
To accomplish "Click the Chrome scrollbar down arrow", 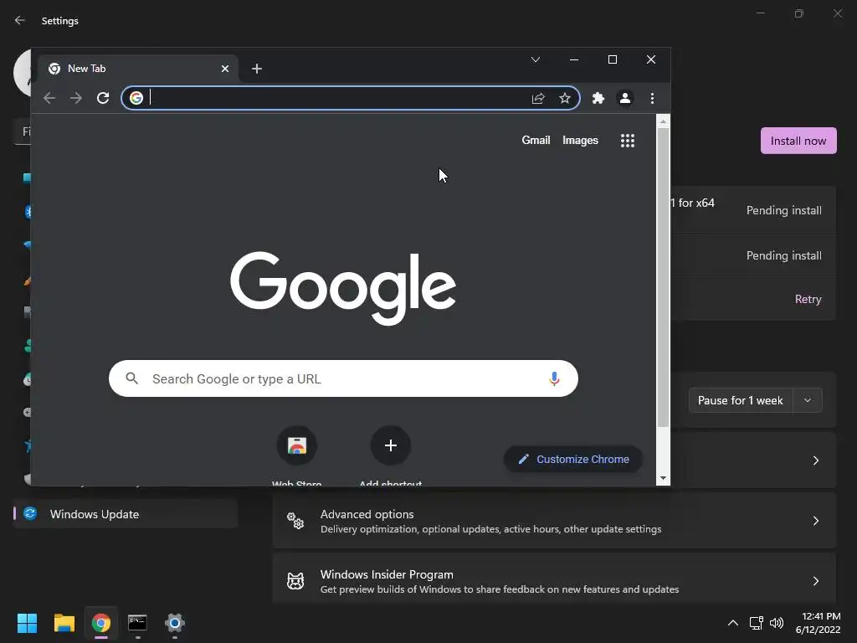I will (x=663, y=478).
